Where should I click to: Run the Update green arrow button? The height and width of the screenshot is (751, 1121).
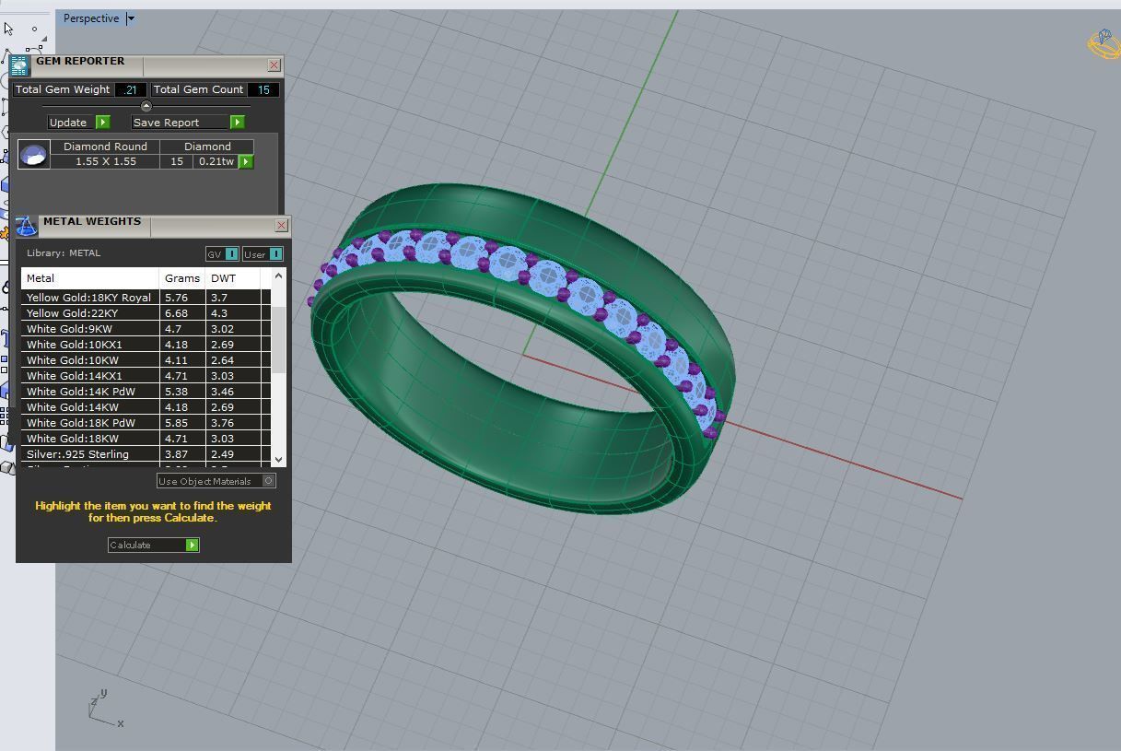tap(103, 123)
